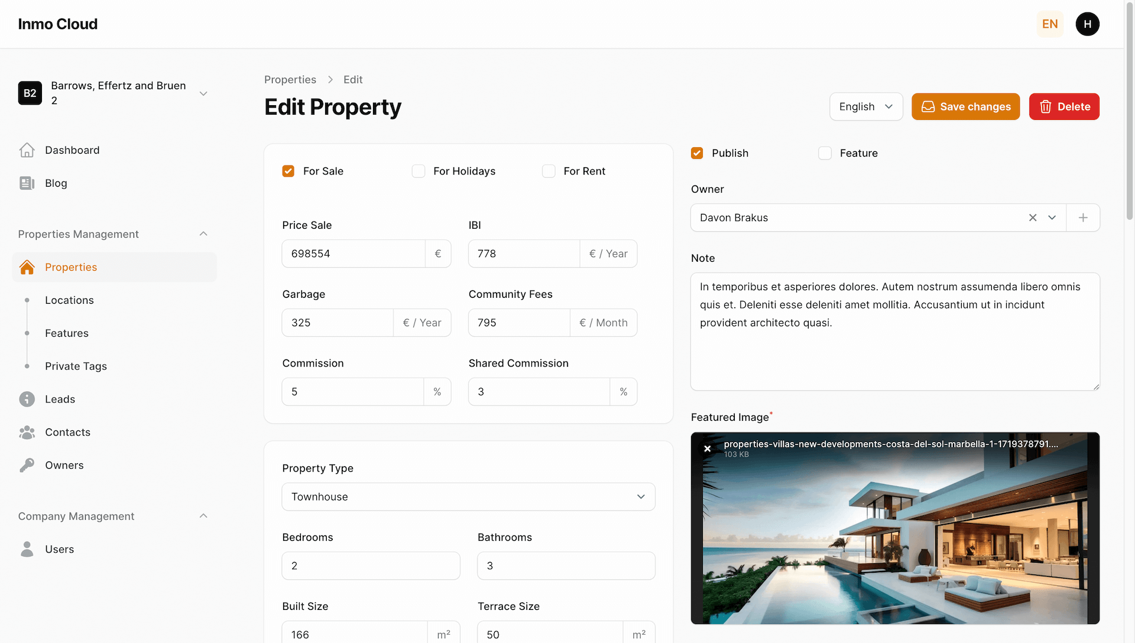Viewport: 1135px width, 643px height.
Task: Add new owner with plus icon
Action: tap(1083, 217)
